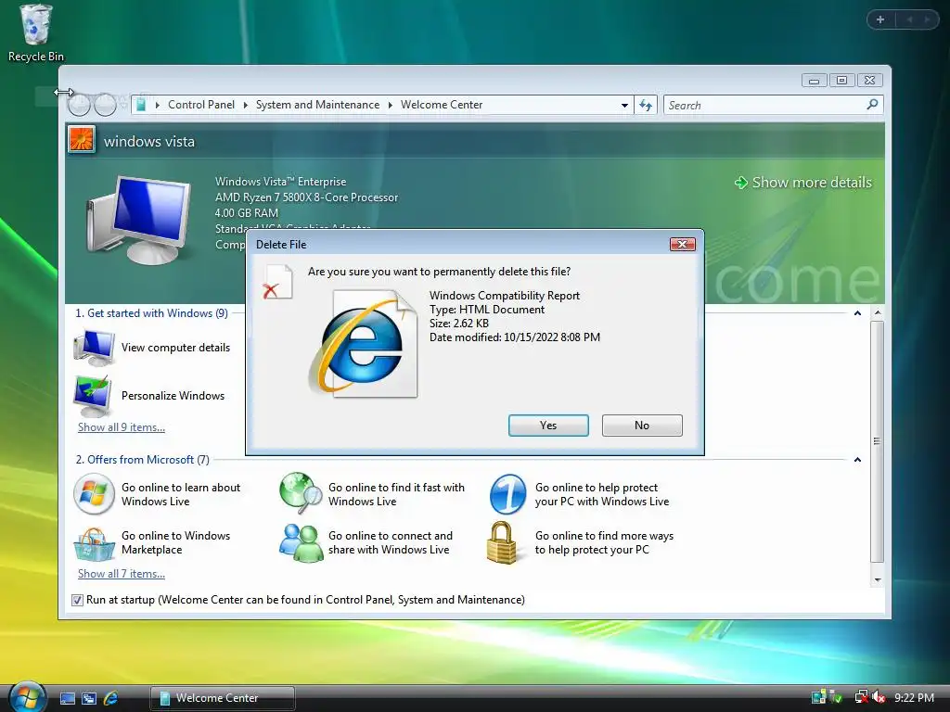Open the Show all 7 items link
The width and height of the screenshot is (950, 712).
[x=122, y=574]
